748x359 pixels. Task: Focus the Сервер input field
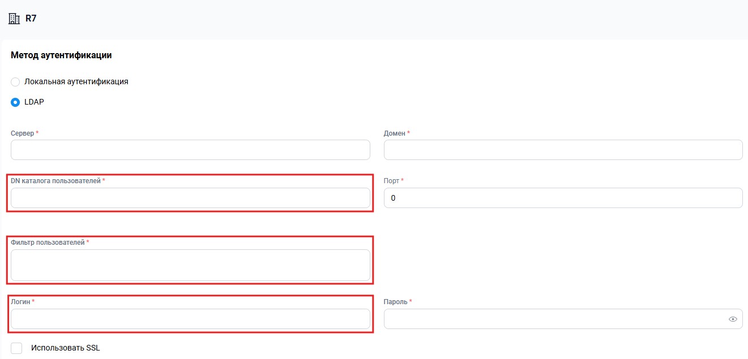[190, 150]
